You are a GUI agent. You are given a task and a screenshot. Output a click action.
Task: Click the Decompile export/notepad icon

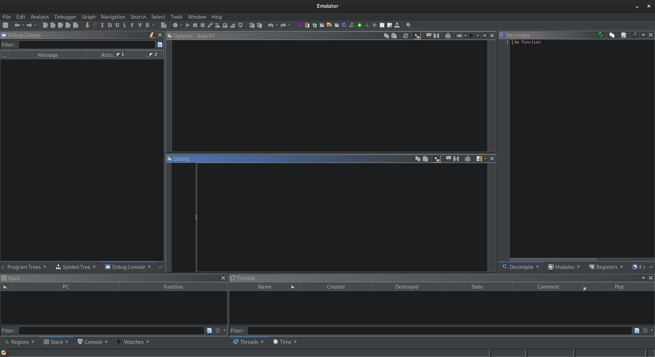tap(623, 35)
